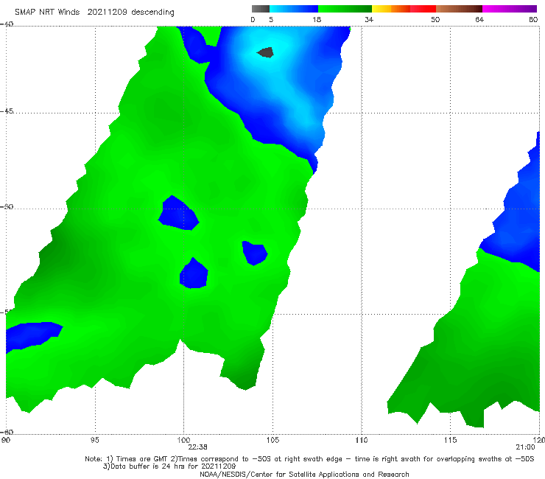Click the colorbar label "18"
Viewport: 545px width, 479px height.
(x=317, y=20)
